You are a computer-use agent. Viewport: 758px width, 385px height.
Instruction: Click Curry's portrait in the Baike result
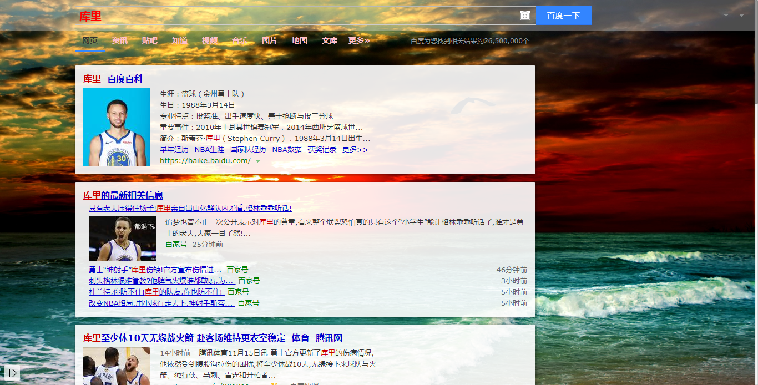[117, 127]
